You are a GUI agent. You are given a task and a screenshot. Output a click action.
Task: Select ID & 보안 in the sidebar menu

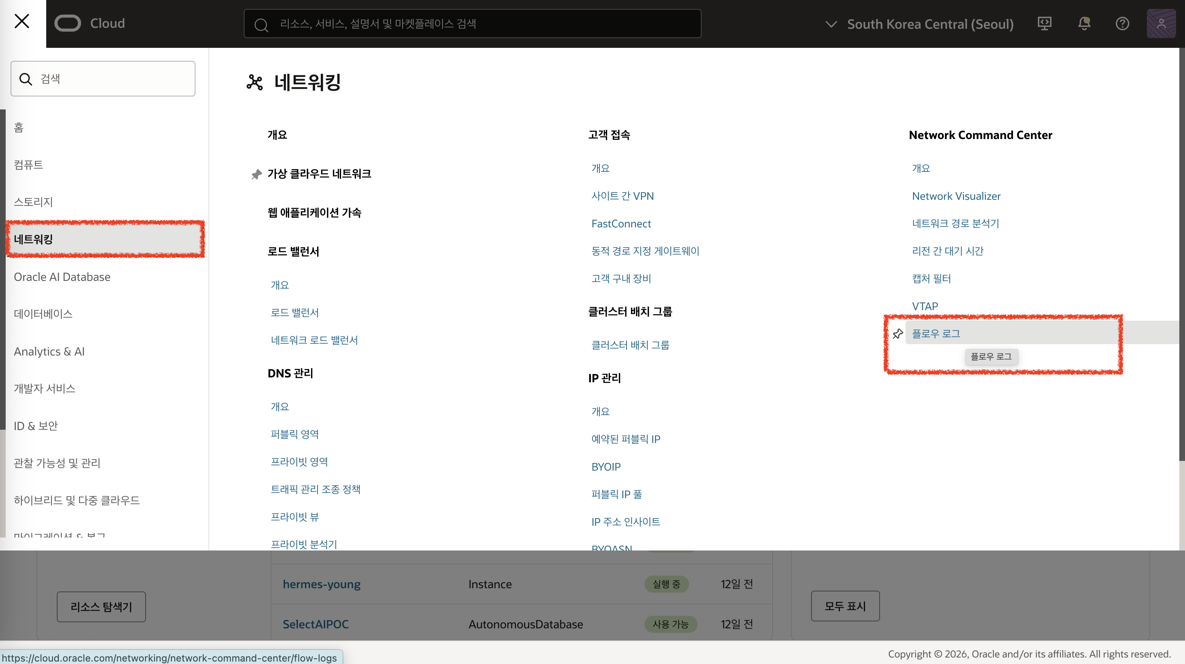click(36, 426)
